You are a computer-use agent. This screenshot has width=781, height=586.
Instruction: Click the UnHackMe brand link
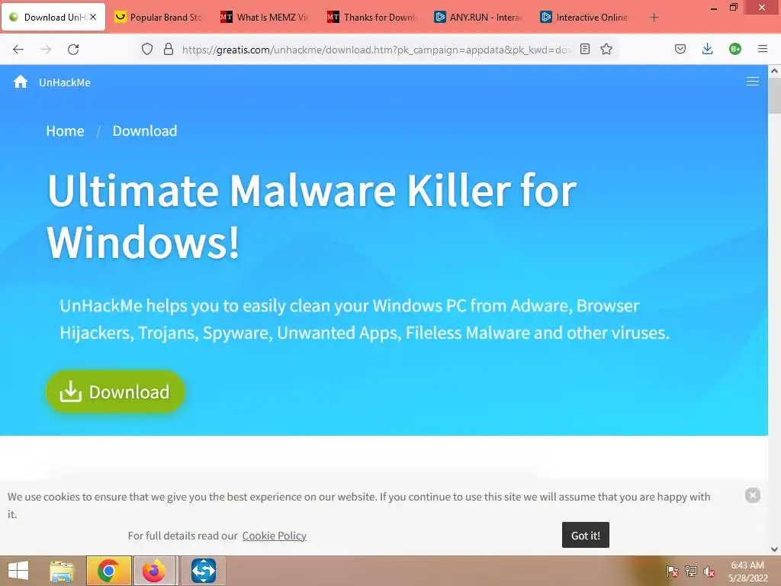(x=65, y=82)
